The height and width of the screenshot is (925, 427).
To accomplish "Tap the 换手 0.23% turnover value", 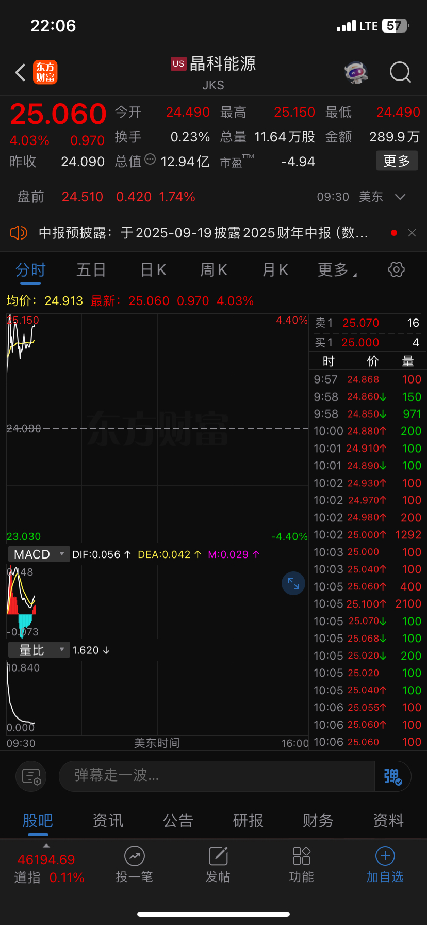I will pos(190,137).
